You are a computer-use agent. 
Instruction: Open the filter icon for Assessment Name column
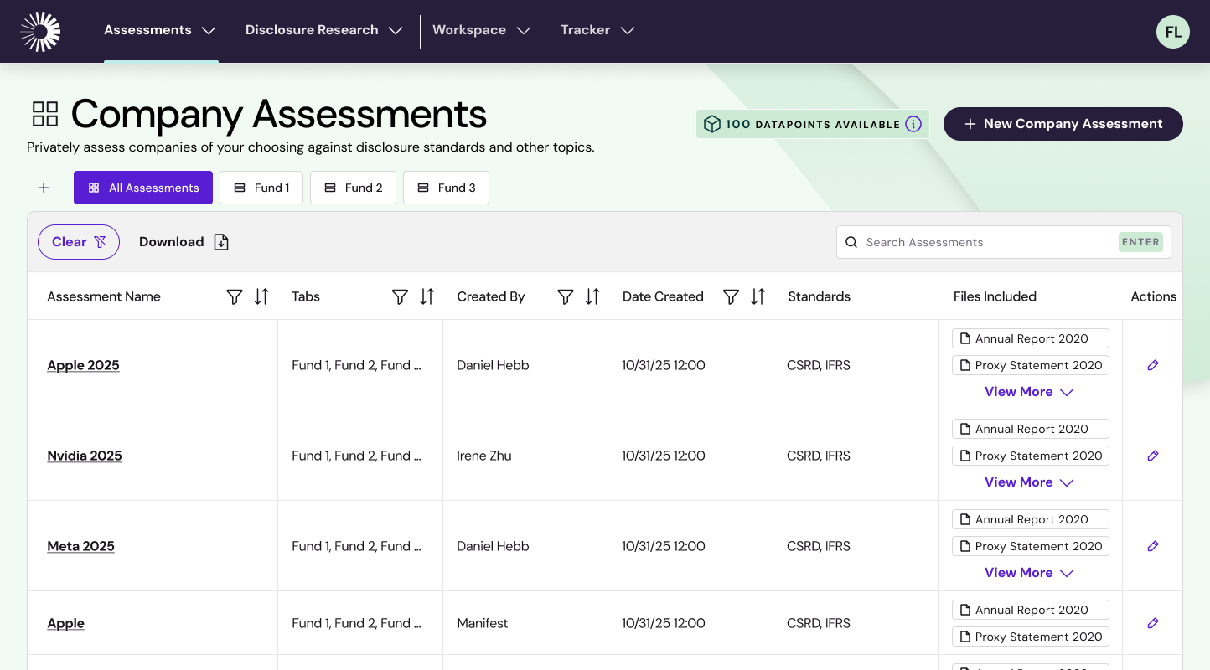pyautogui.click(x=234, y=296)
